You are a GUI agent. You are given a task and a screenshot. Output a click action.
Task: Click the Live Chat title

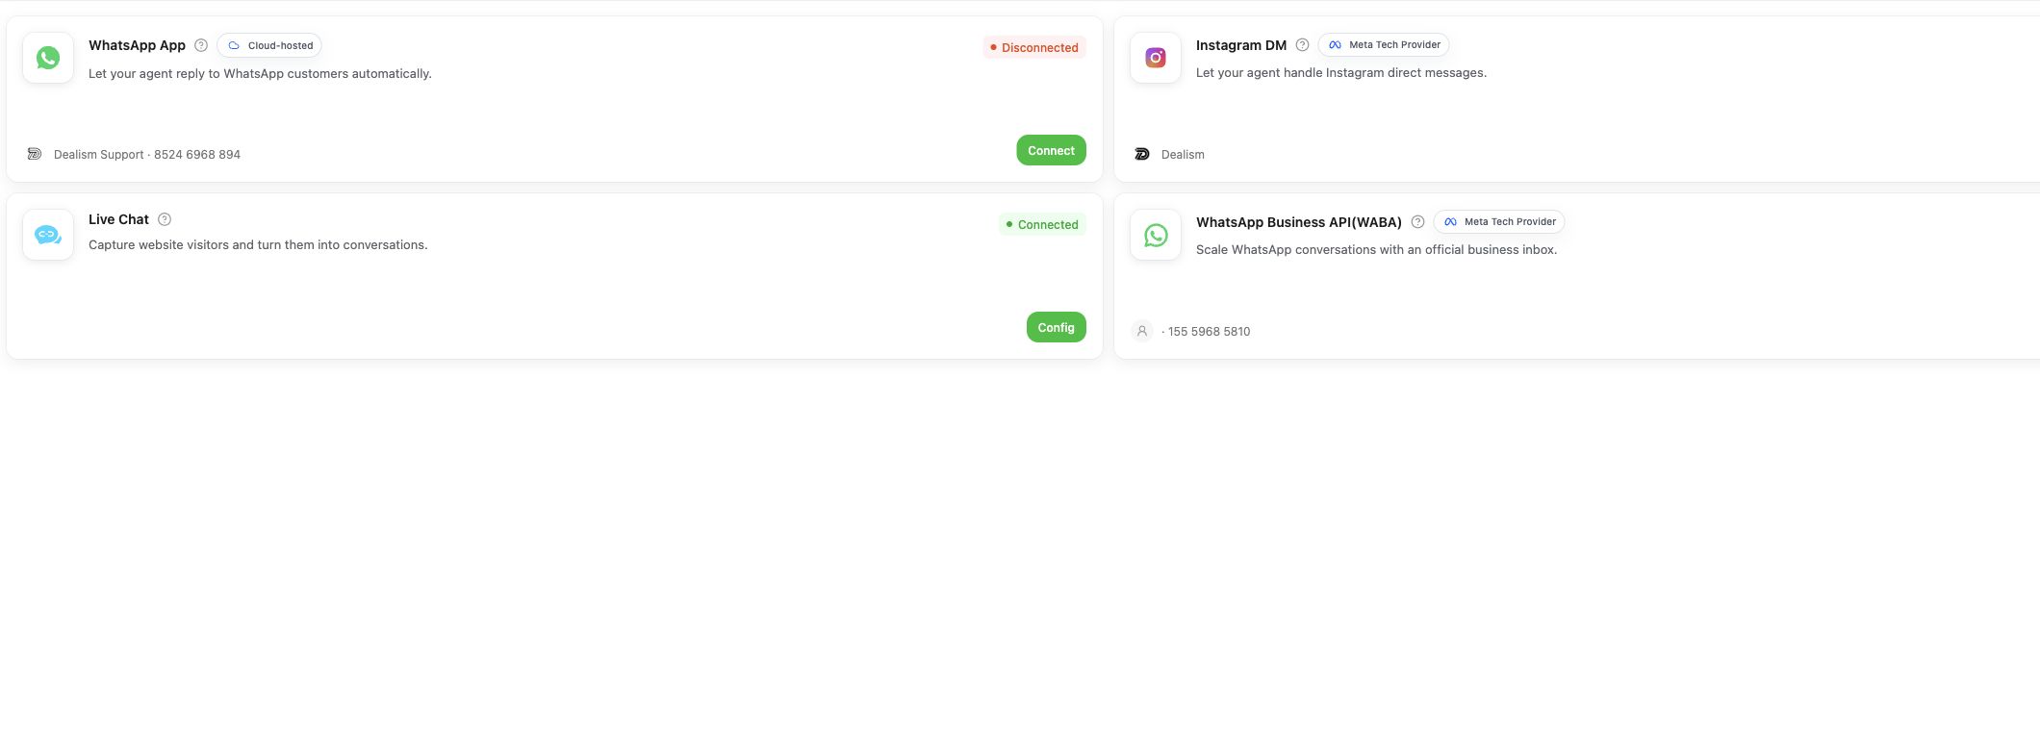pyautogui.click(x=118, y=219)
